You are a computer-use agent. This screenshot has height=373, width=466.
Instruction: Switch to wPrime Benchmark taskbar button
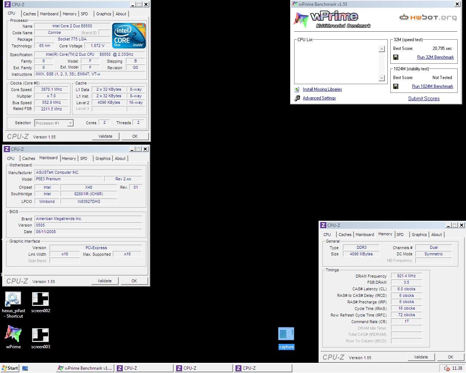click(85, 368)
